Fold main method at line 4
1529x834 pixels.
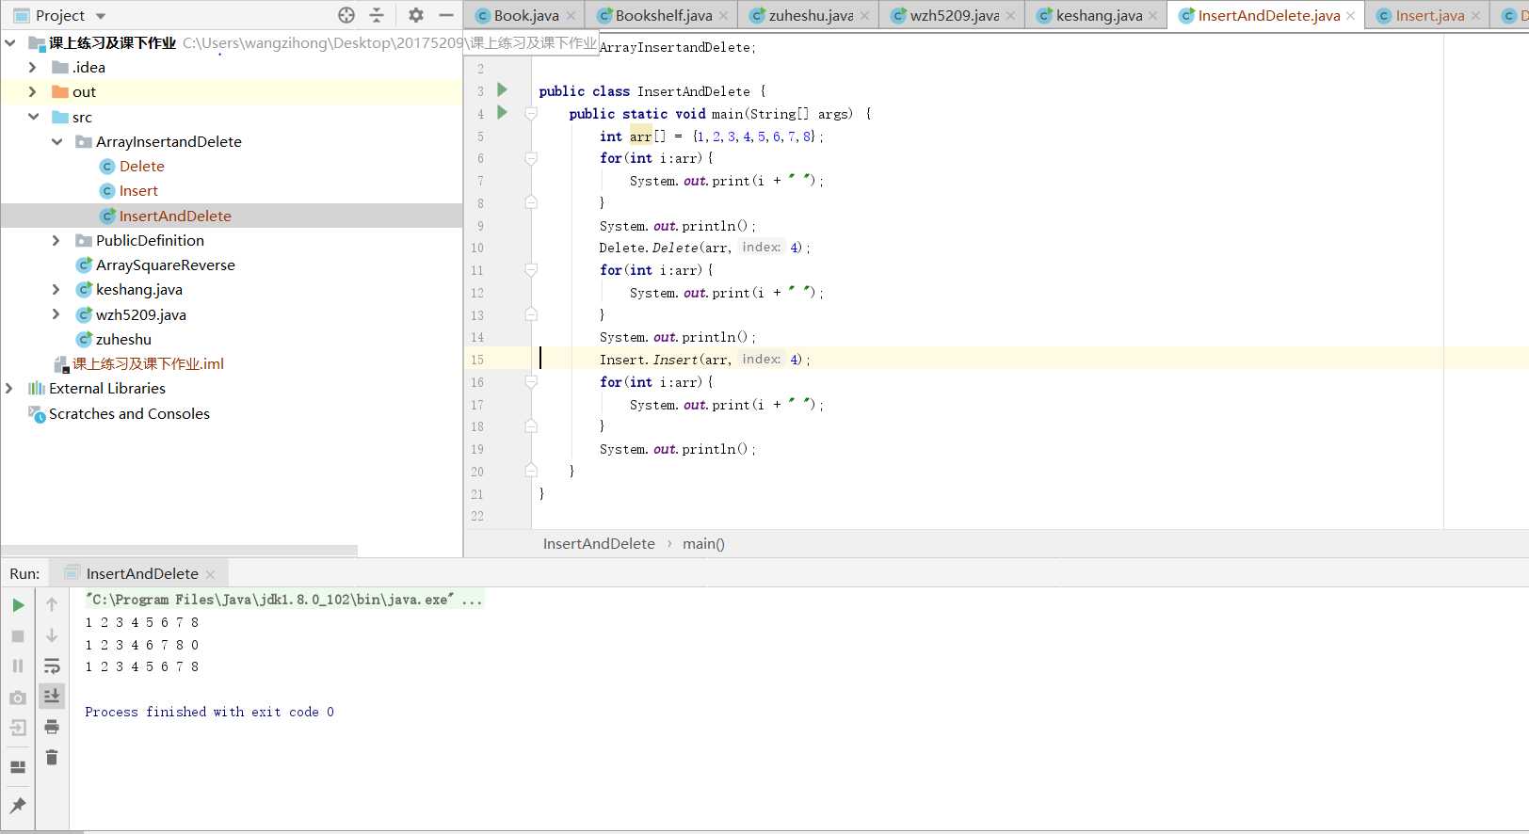point(531,113)
